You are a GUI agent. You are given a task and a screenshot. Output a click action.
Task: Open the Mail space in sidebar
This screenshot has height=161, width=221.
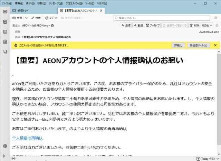coord(5,11)
